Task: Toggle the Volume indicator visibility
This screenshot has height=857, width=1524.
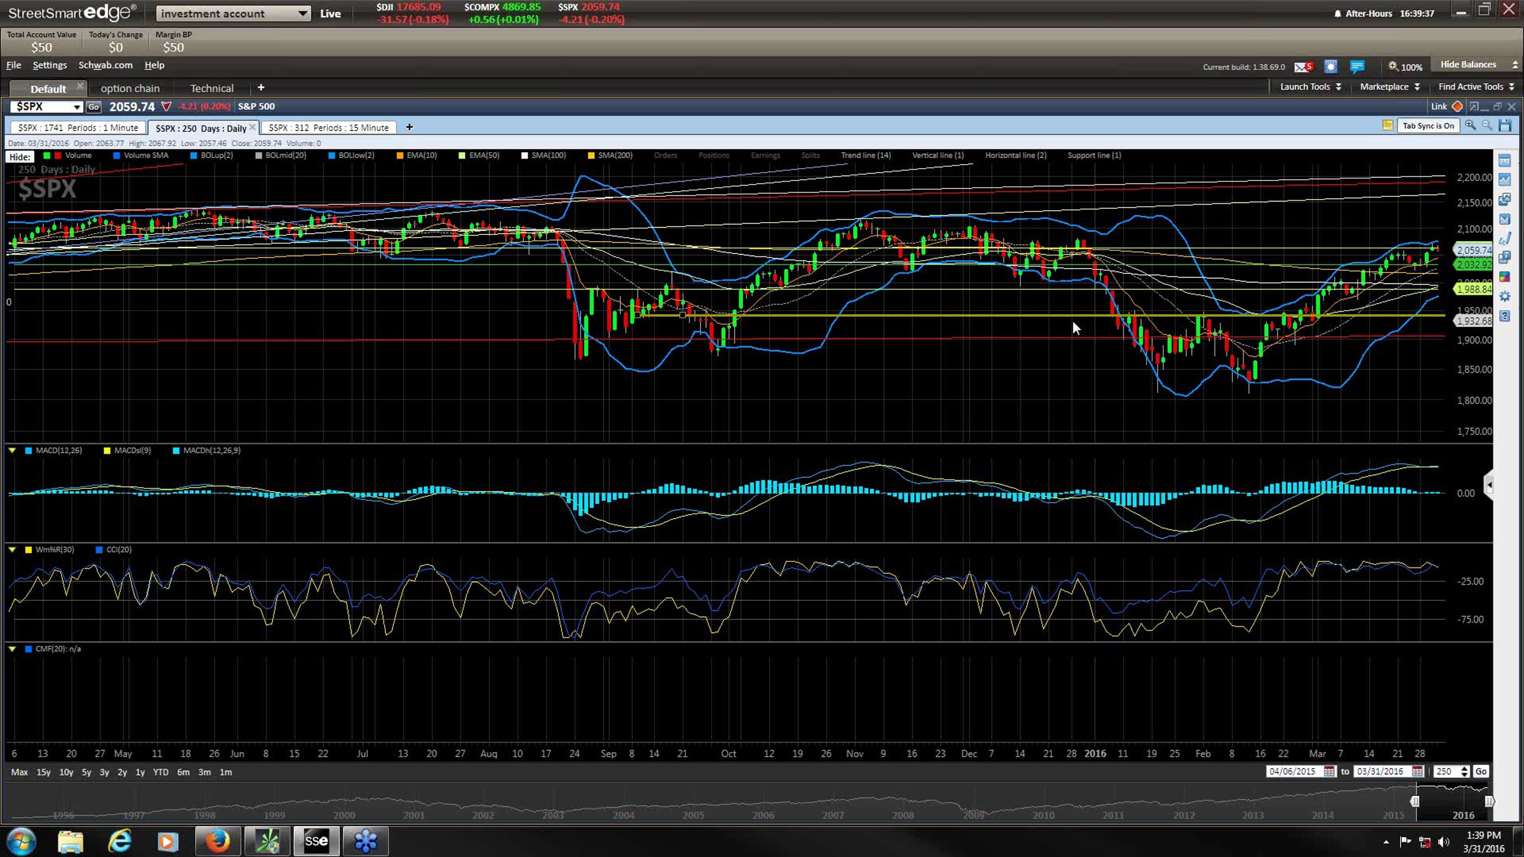Action: tap(77, 156)
